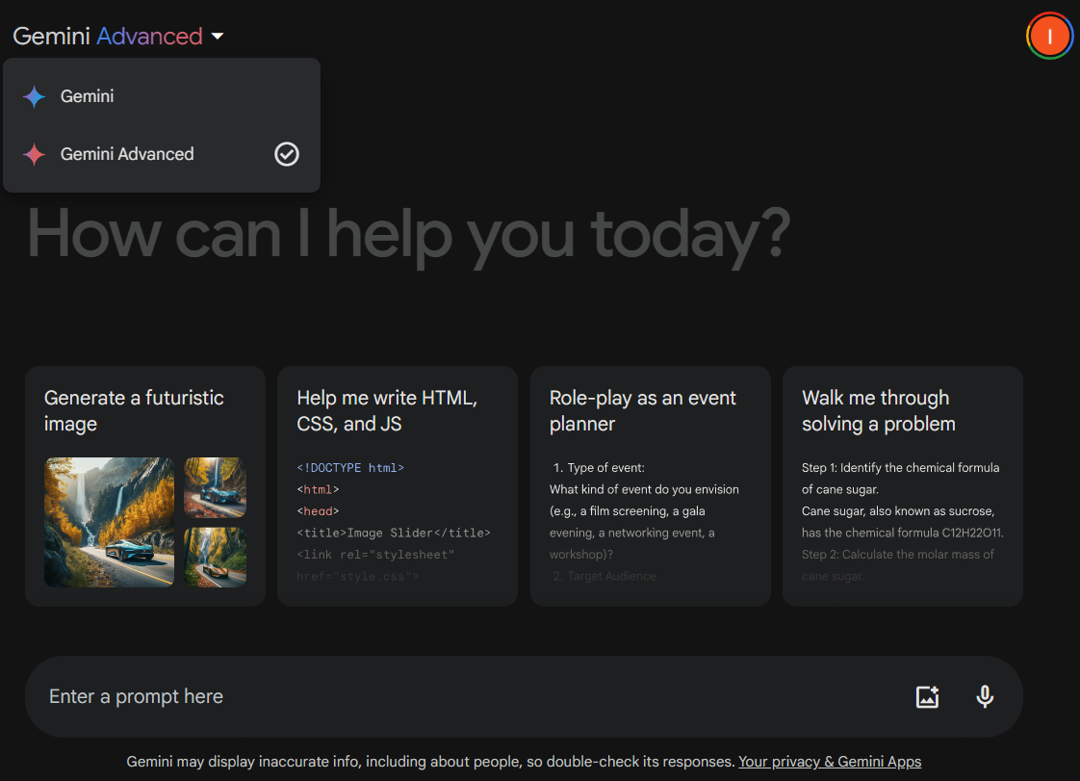Open Your privacy & Gemini Apps link
The width and height of the screenshot is (1080, 781).
pos(830,762)
